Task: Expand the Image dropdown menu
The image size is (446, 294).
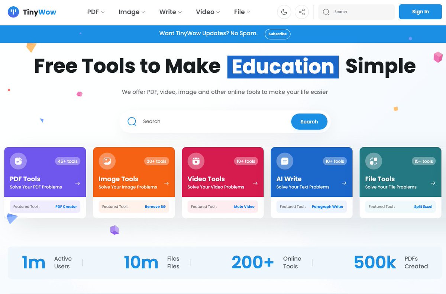Action: (132, 12)
